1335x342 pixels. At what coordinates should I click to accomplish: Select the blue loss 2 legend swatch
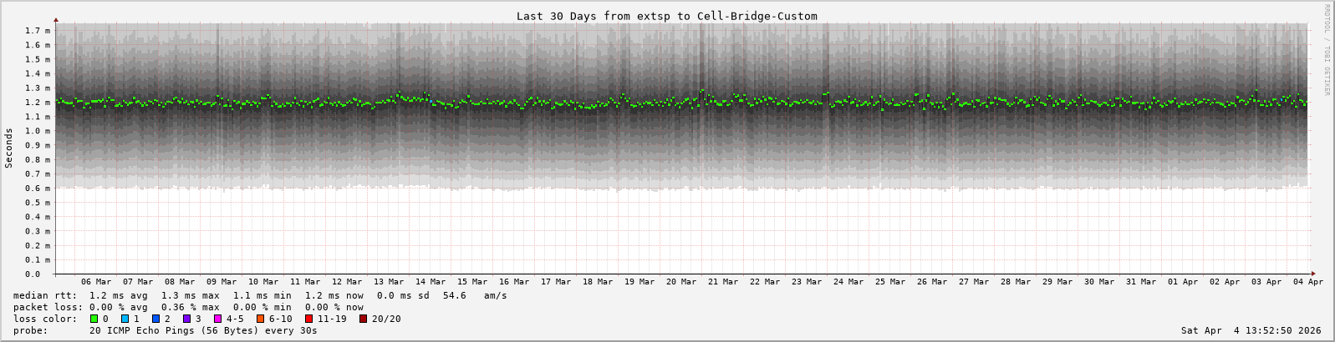pyautogui.click(x=155, y=319)
